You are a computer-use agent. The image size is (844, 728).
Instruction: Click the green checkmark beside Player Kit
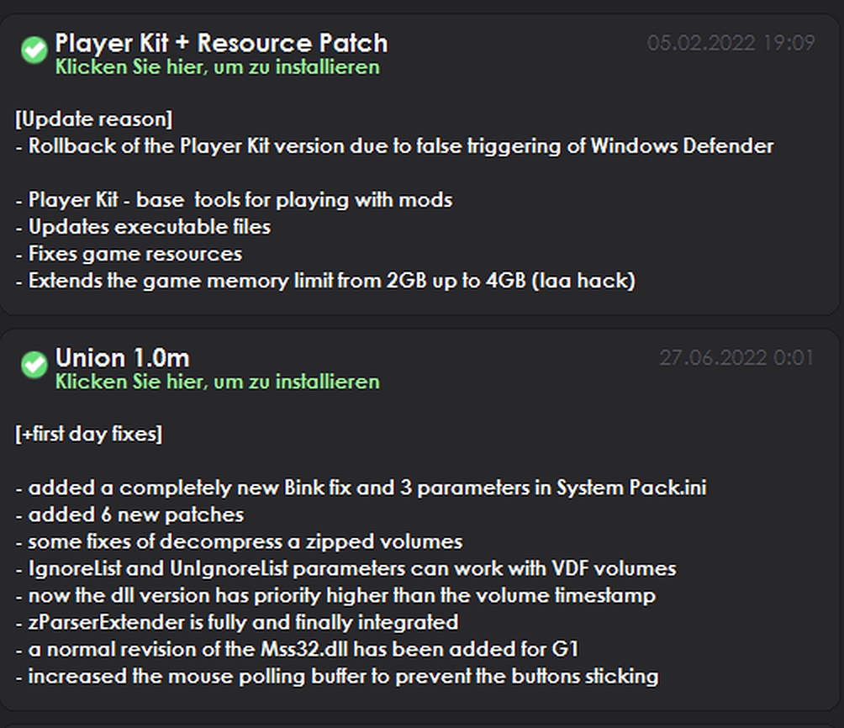click(34, 50)
